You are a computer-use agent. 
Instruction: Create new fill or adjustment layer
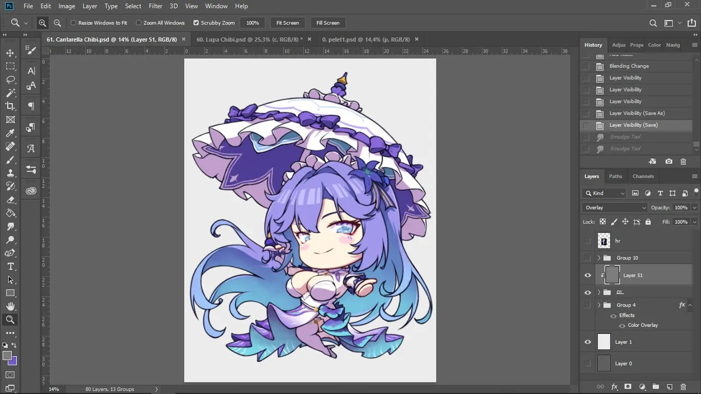pos(642,387)
